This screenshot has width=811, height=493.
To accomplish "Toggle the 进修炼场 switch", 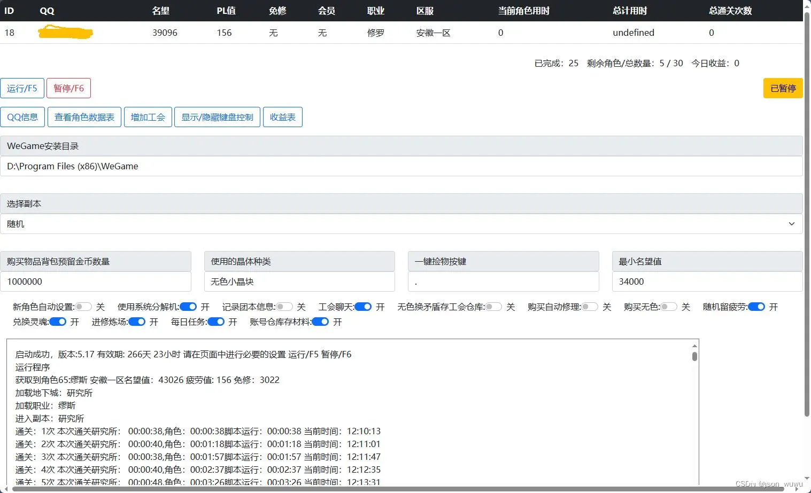I will coord(137,322).
